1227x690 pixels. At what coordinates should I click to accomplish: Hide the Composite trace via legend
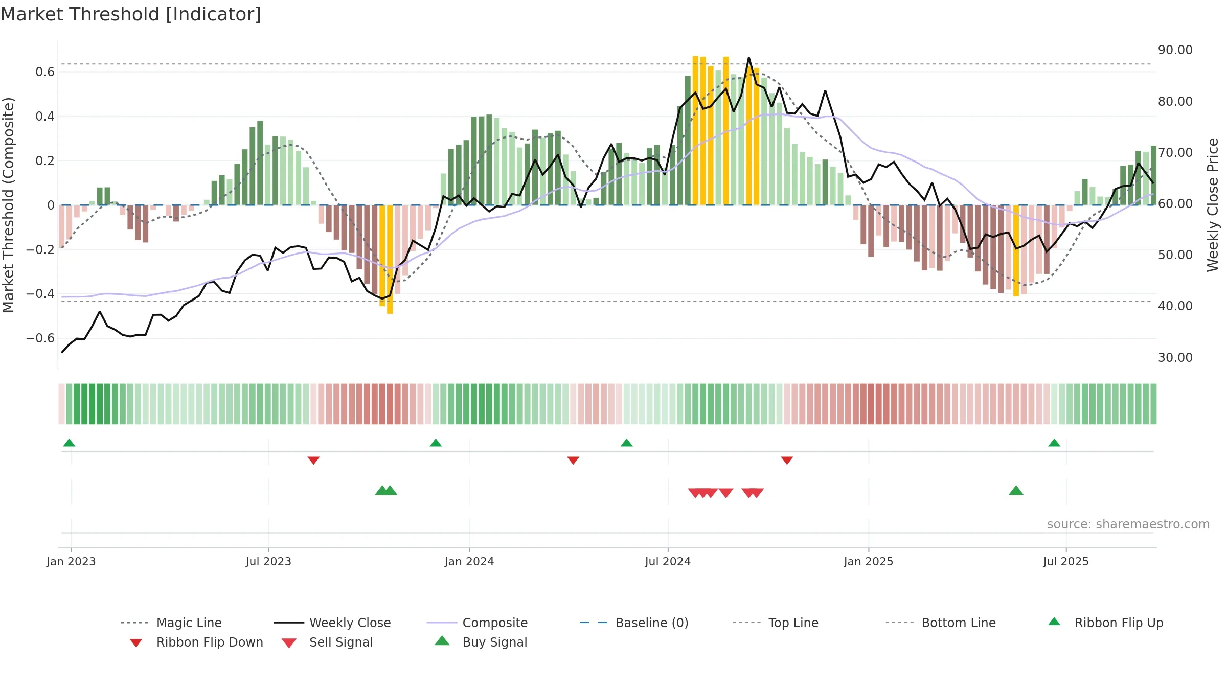tap(477, 623)
